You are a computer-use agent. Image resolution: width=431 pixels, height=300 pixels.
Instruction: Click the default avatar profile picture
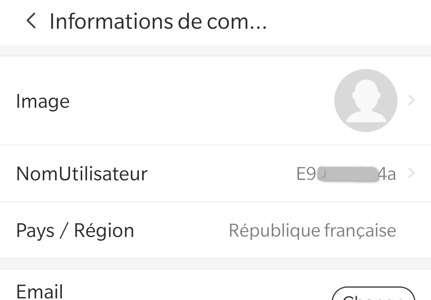tap(366, 101)
